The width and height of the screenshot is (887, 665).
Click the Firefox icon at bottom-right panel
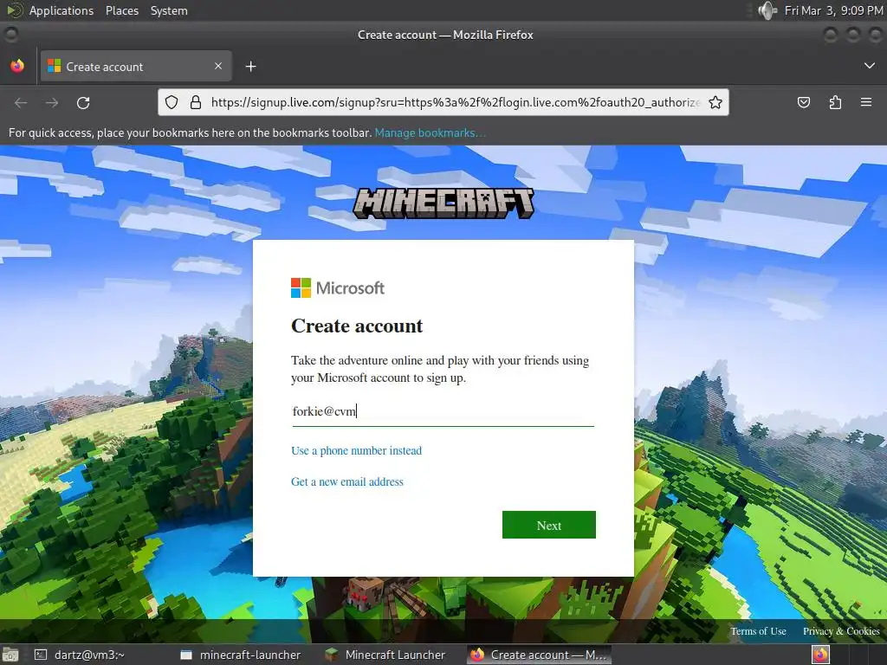click(820, 655)
